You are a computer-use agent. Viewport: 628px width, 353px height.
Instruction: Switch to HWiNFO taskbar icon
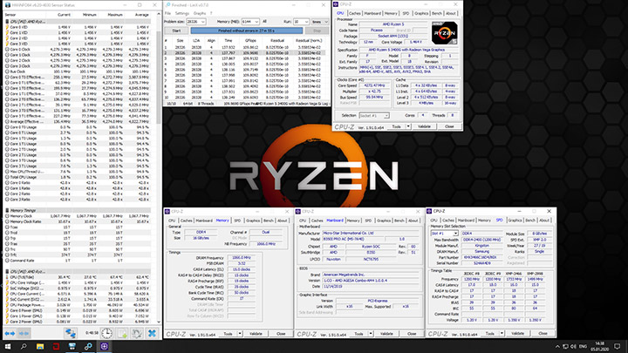pyautogui.click(x=72, y=347)
